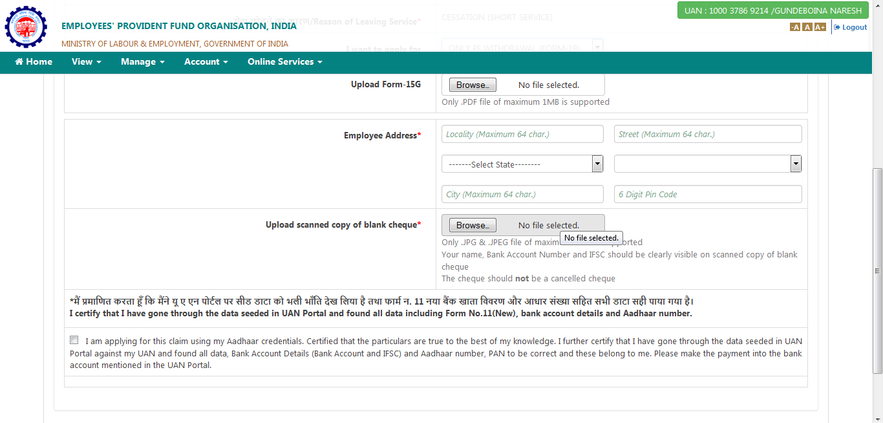Open the View menu
Image resolution: width=883 pixels, height=423 pixels.
coord(87,62)
